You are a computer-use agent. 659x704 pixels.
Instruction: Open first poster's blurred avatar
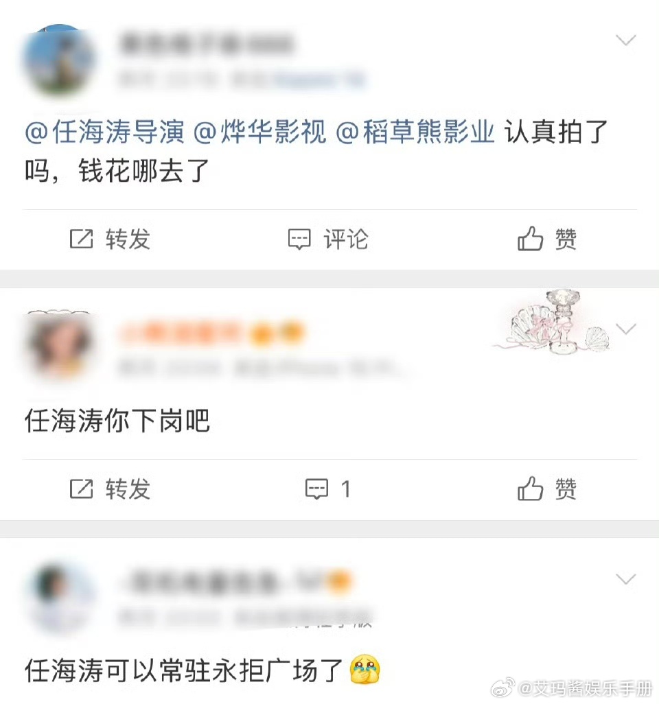pos(59,61)
